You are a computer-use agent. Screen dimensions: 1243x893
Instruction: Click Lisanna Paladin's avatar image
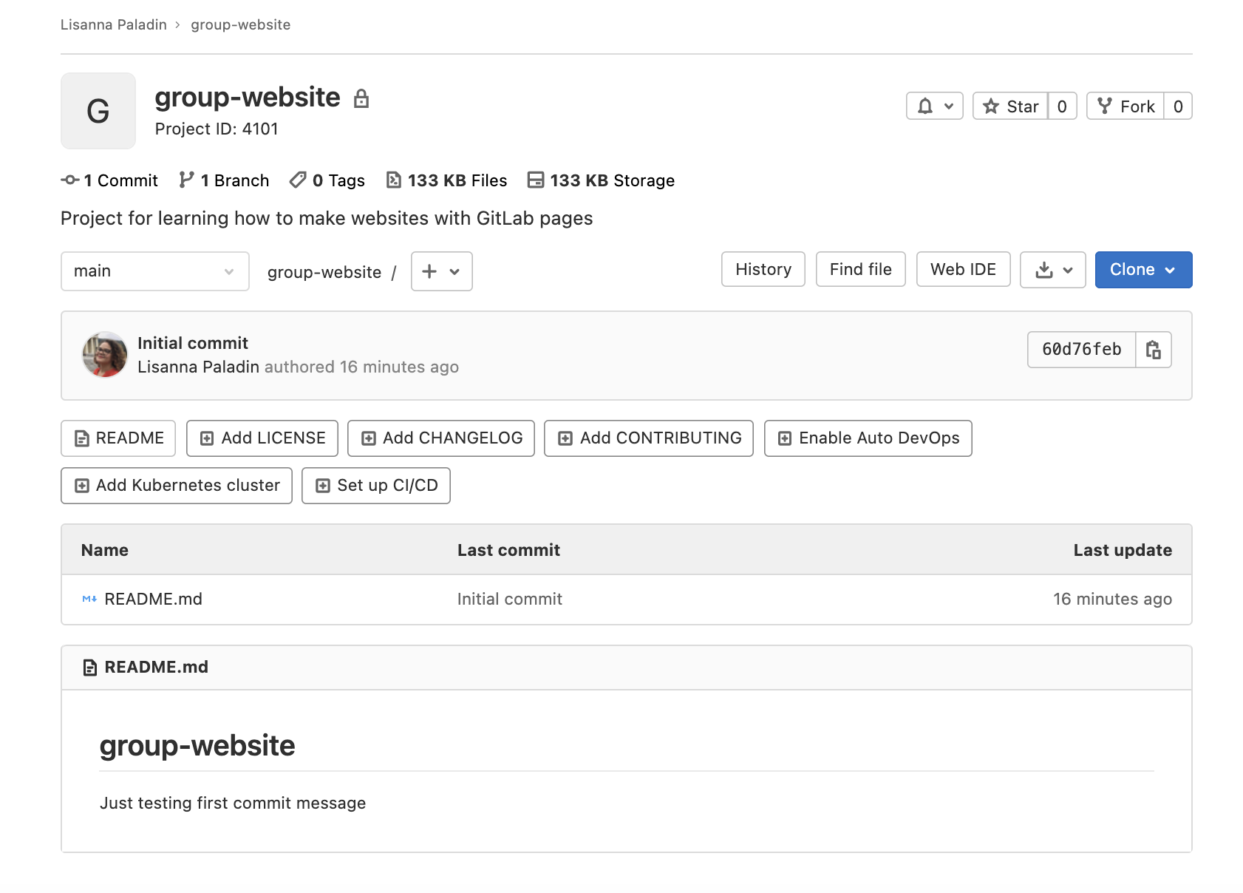pyautogui.click(x=104, y=355)
